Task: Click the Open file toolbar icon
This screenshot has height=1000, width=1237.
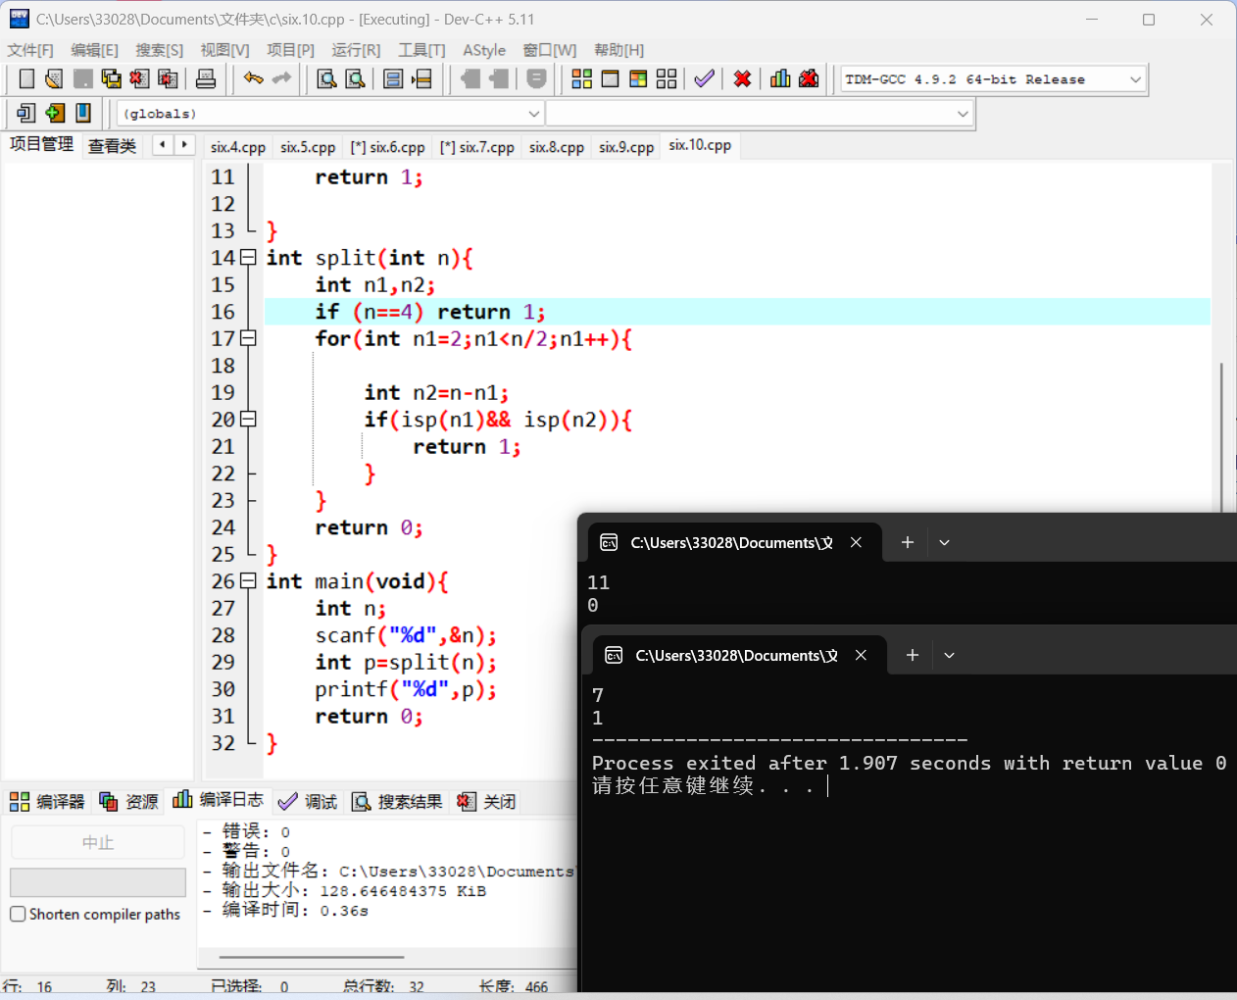Action: (54, 79)
